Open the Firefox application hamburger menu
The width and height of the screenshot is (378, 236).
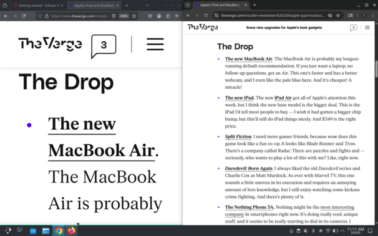point(177,16)
